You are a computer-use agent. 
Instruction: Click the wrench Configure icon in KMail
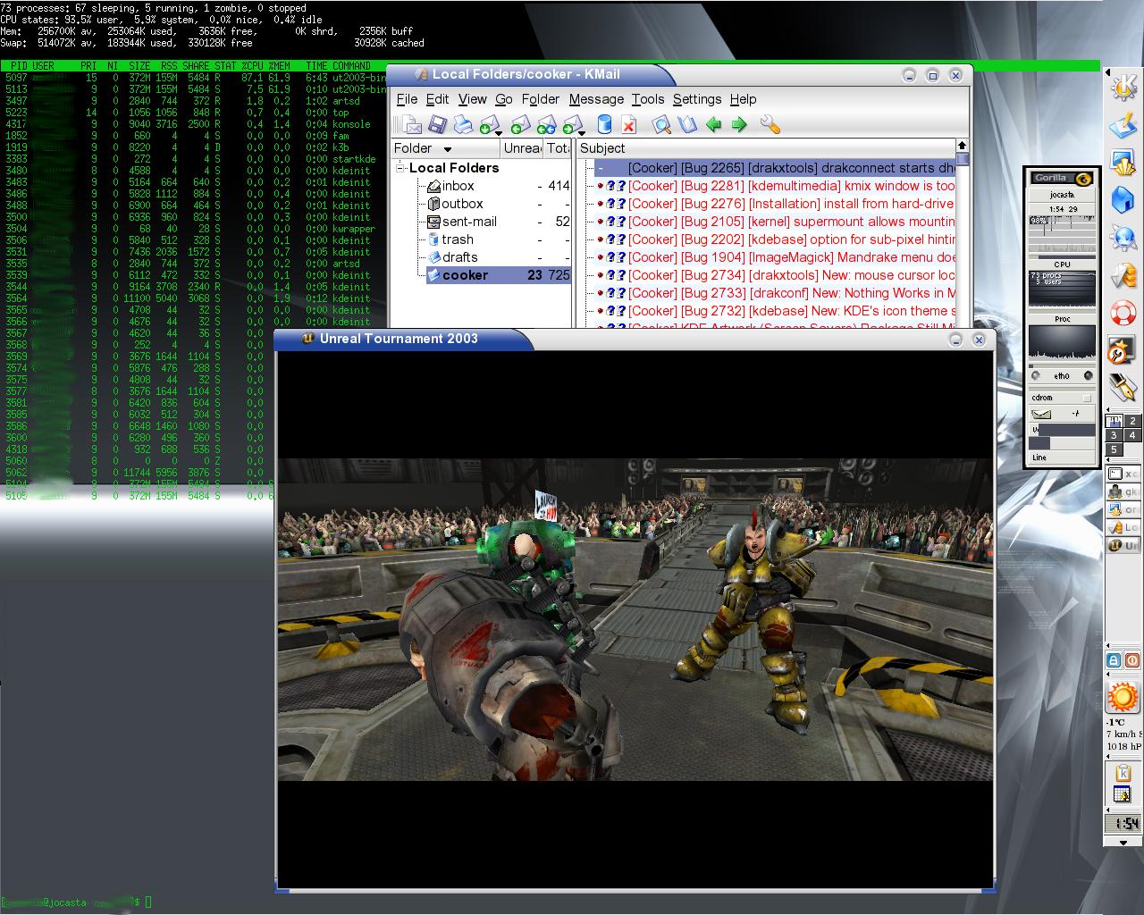(x=770, y=124)
